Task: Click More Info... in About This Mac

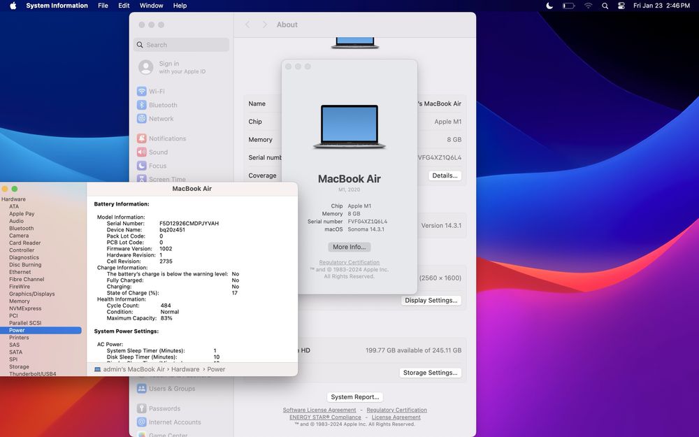Action: tap(349, 247)
